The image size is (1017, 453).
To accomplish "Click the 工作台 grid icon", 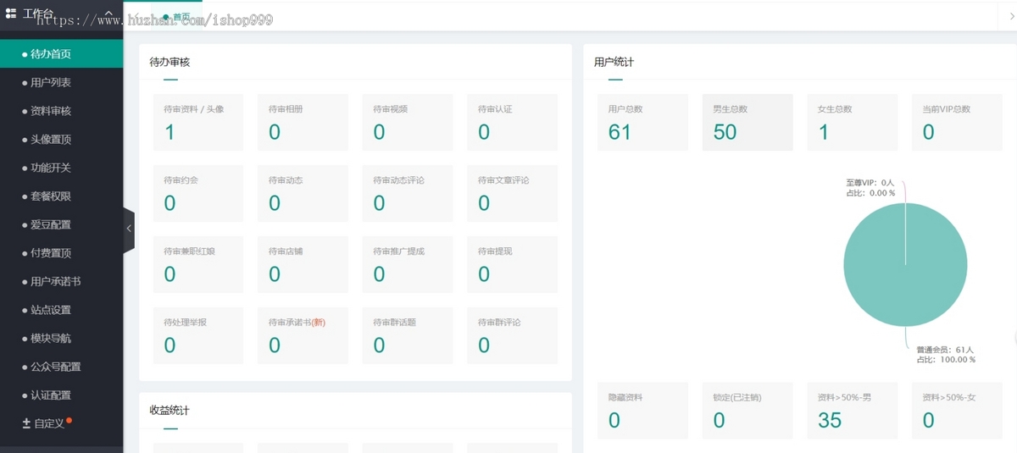I will [11, 14].
